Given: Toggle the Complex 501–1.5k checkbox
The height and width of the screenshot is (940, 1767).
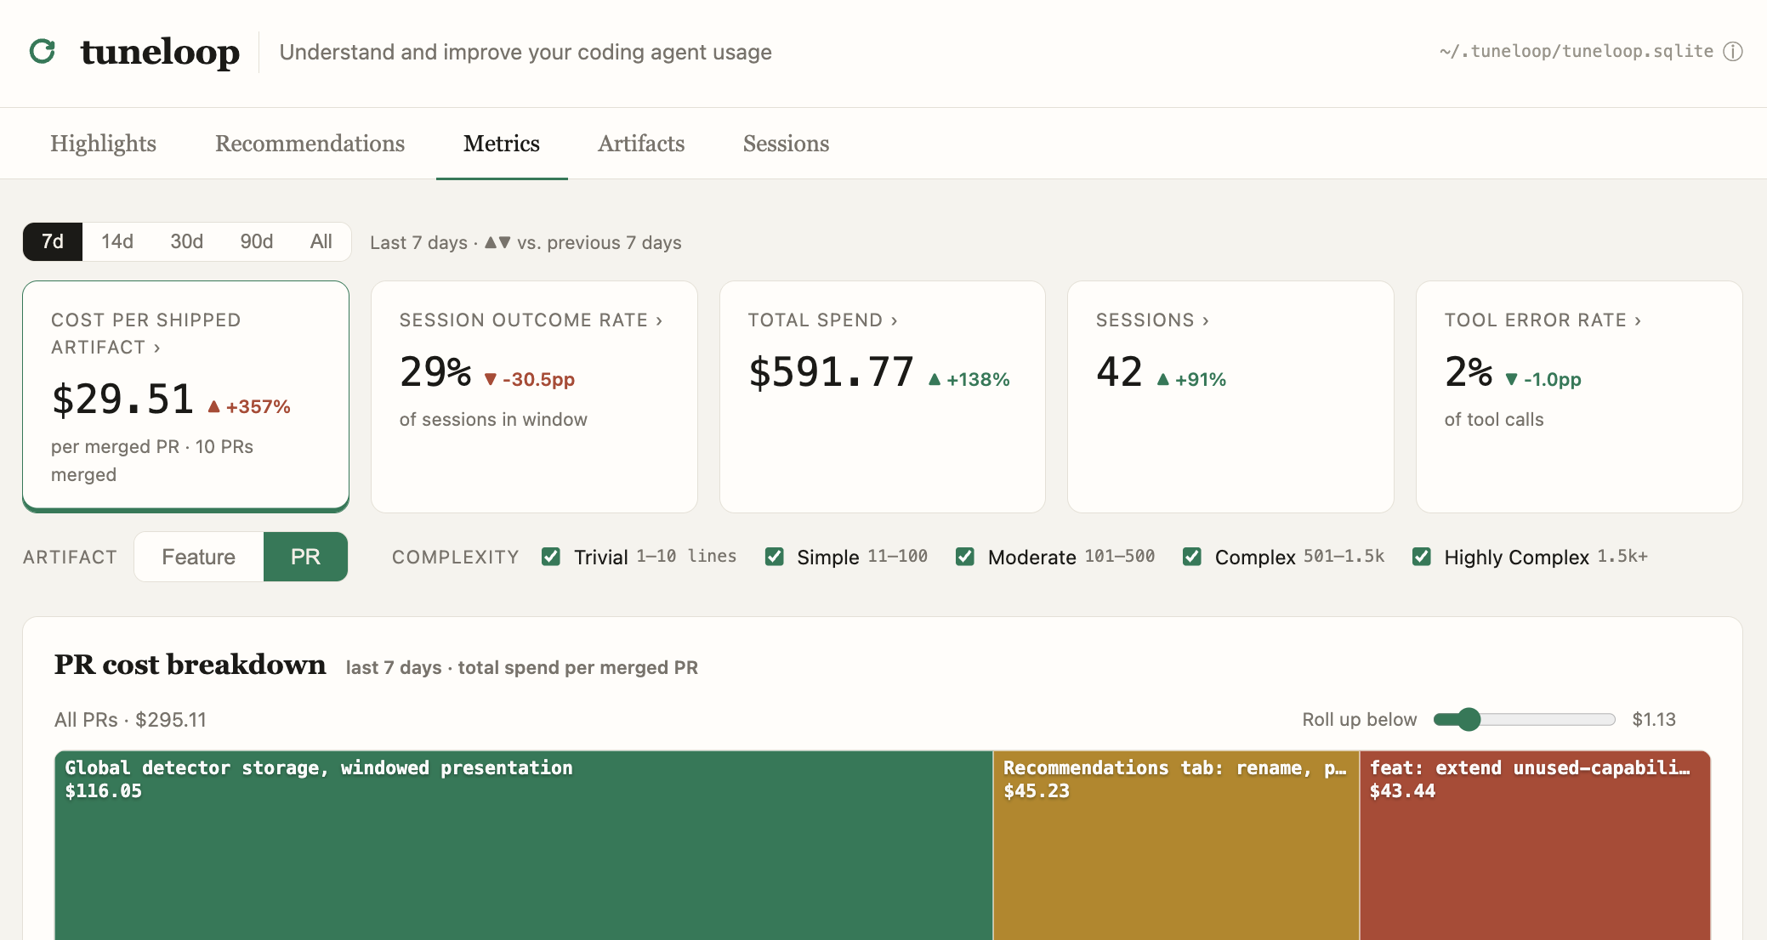Looking at the screenshot, I should point(1192,557).
